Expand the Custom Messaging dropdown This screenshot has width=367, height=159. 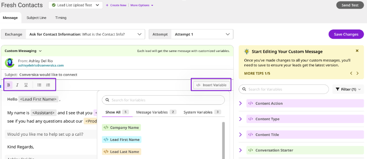pos(23,51)
